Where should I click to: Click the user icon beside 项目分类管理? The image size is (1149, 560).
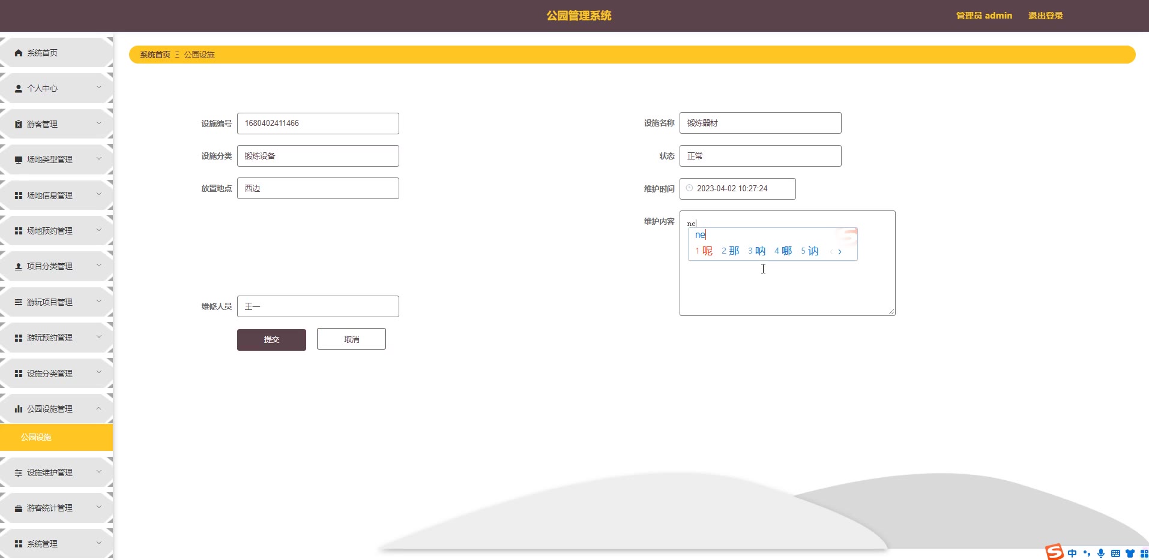coord(19,266)
